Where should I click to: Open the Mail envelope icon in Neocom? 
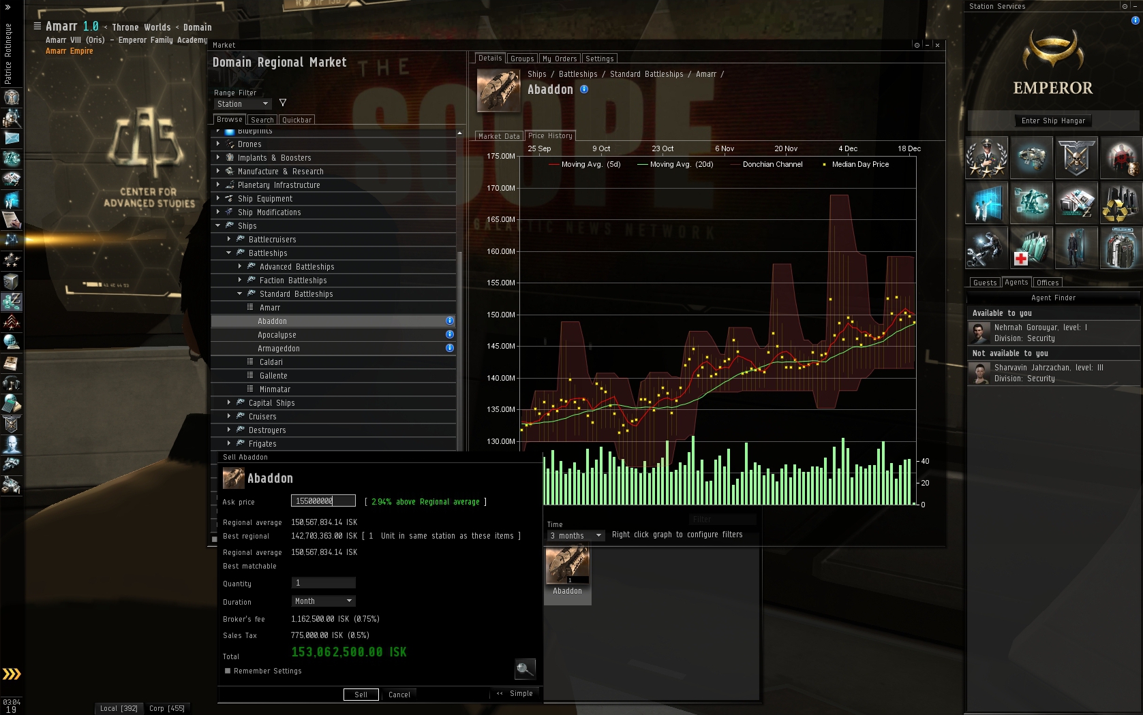pyautogui.click(x=12, y=138)
